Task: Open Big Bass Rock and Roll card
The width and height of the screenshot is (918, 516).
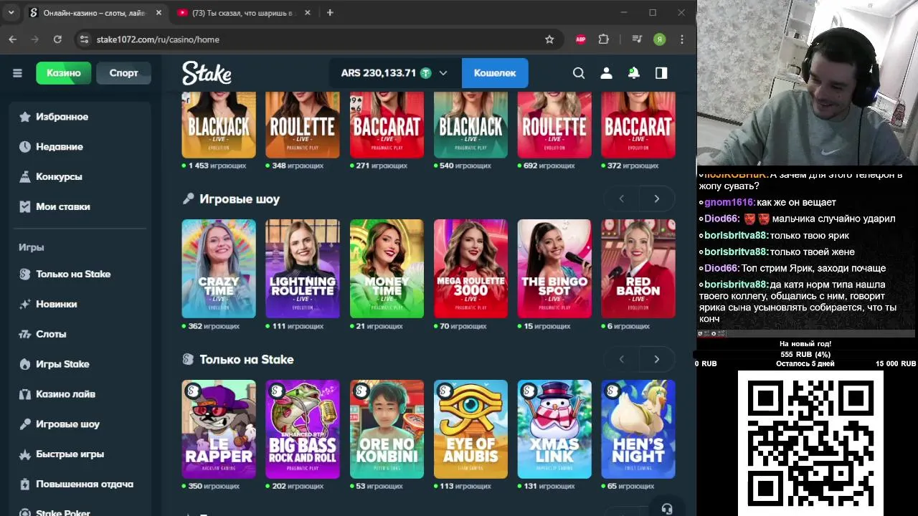Action: point(303,429)
